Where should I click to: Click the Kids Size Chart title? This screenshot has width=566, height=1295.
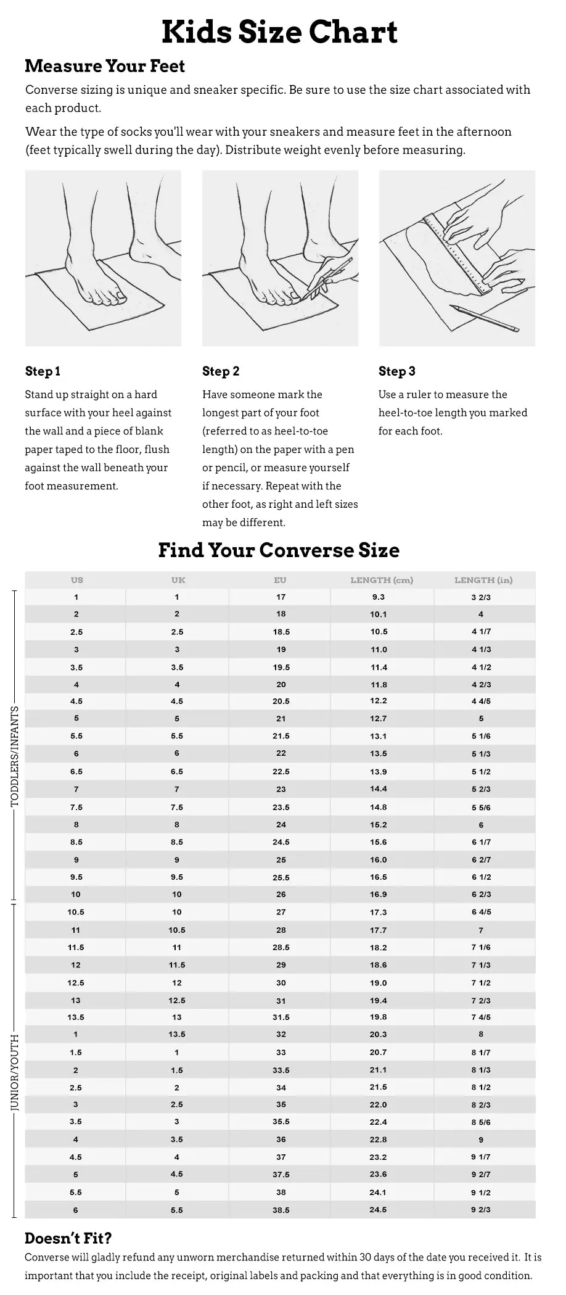point(279,32)
